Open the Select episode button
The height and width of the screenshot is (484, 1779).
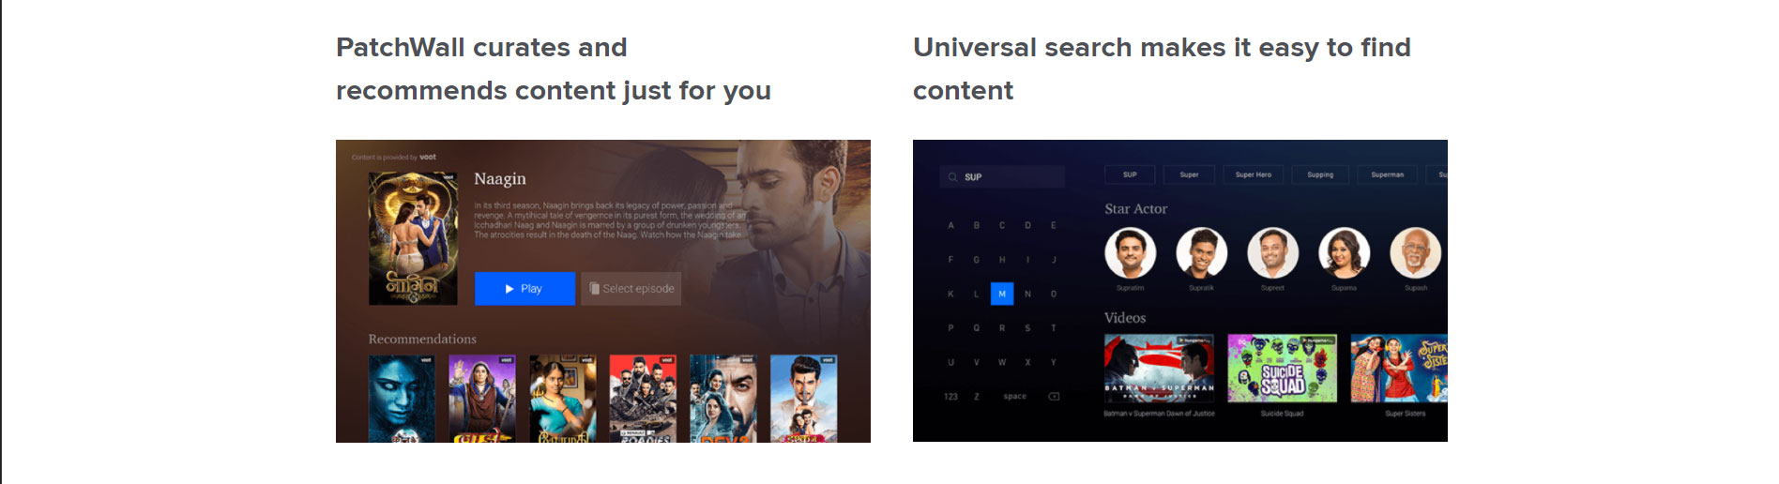pyautogui.click(x=631, y=289)
